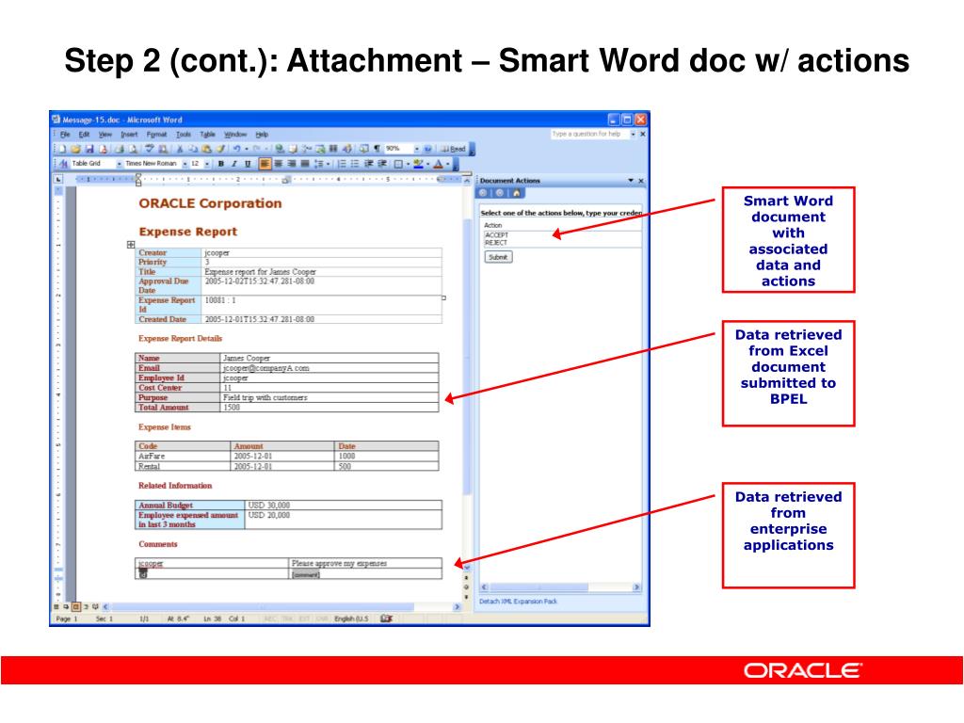
Task: Go to Document Actions pane home
Action: 517,193
